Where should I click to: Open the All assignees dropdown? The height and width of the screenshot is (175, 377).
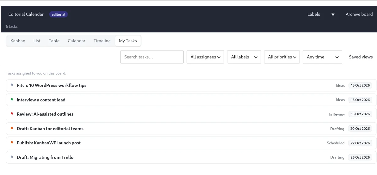pos(205,57)
